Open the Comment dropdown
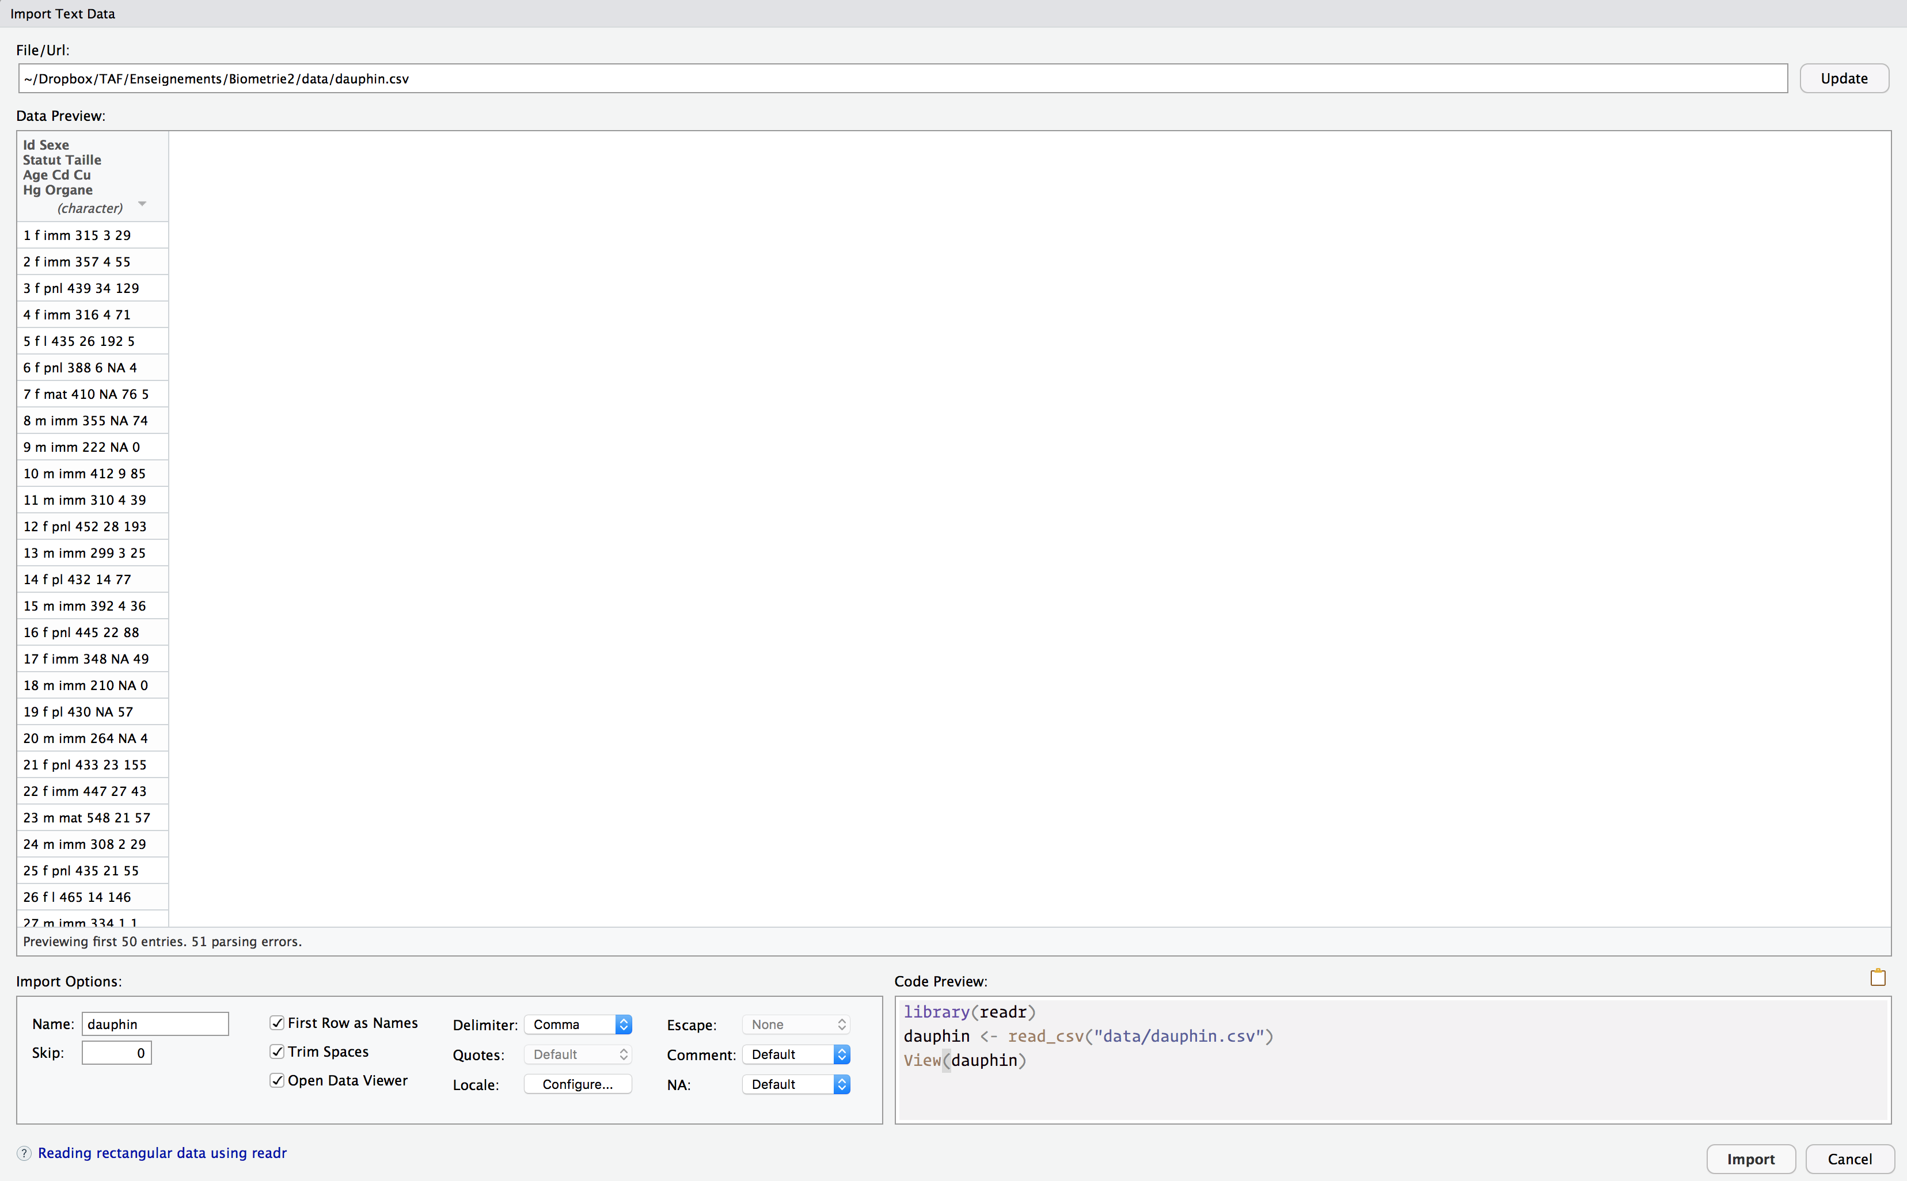The height and width of the screenshot is (1181, 1907). [x=795, y=1054]
